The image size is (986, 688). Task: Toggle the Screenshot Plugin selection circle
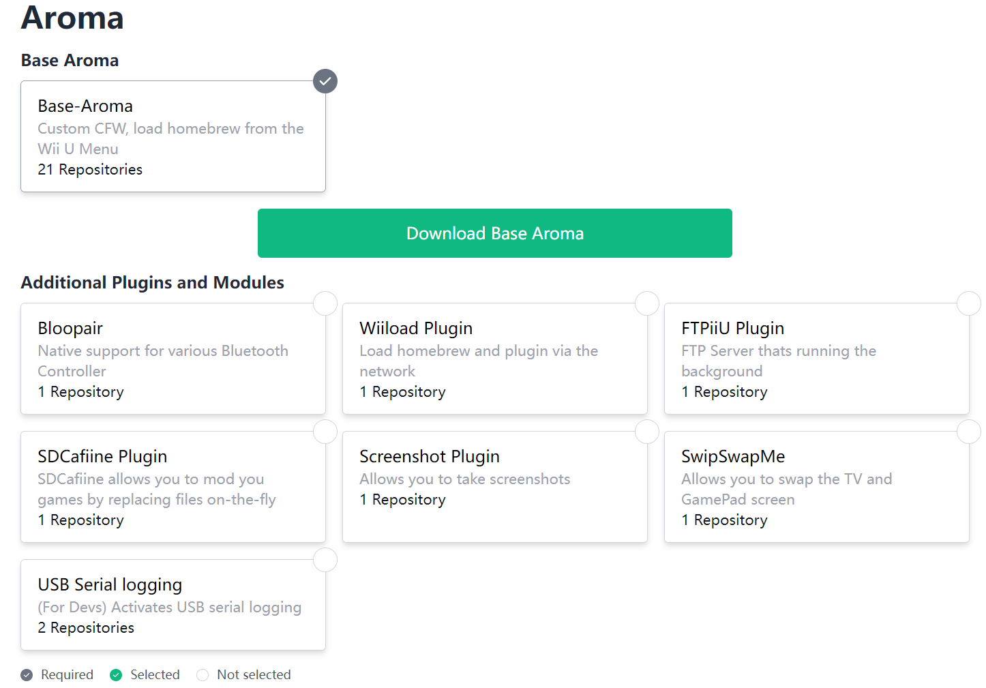[x=647, y=432]
